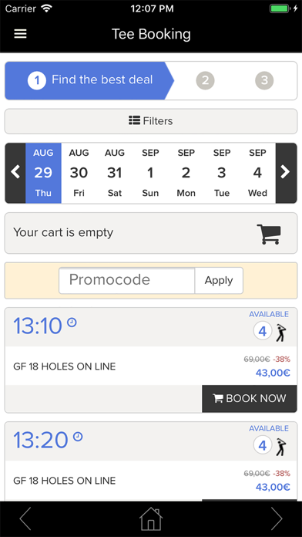Tap the clock icon beside 13:20

pyautogui.click(x=78, y=437)
